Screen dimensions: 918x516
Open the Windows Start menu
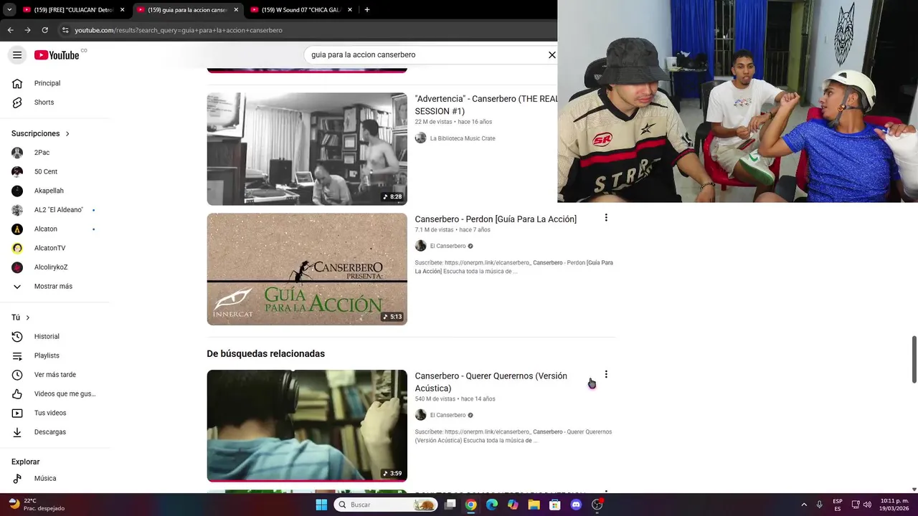coord(321,505)
